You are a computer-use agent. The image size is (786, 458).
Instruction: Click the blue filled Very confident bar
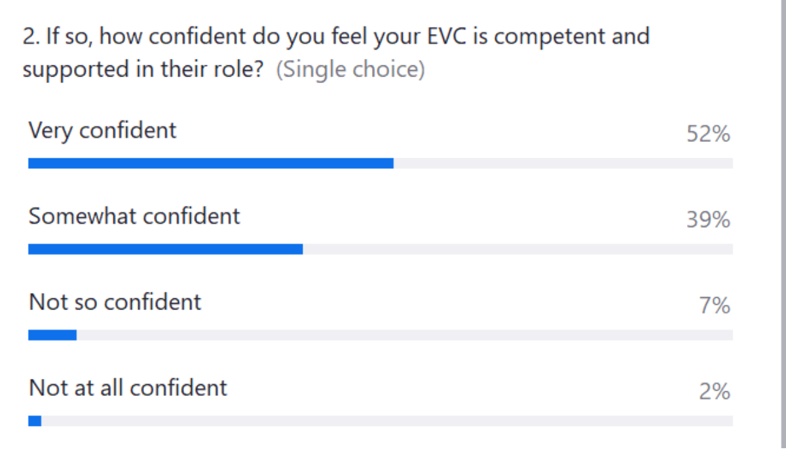(210, 164)
